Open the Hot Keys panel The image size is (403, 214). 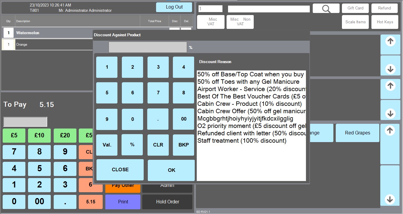pos(385,22)
